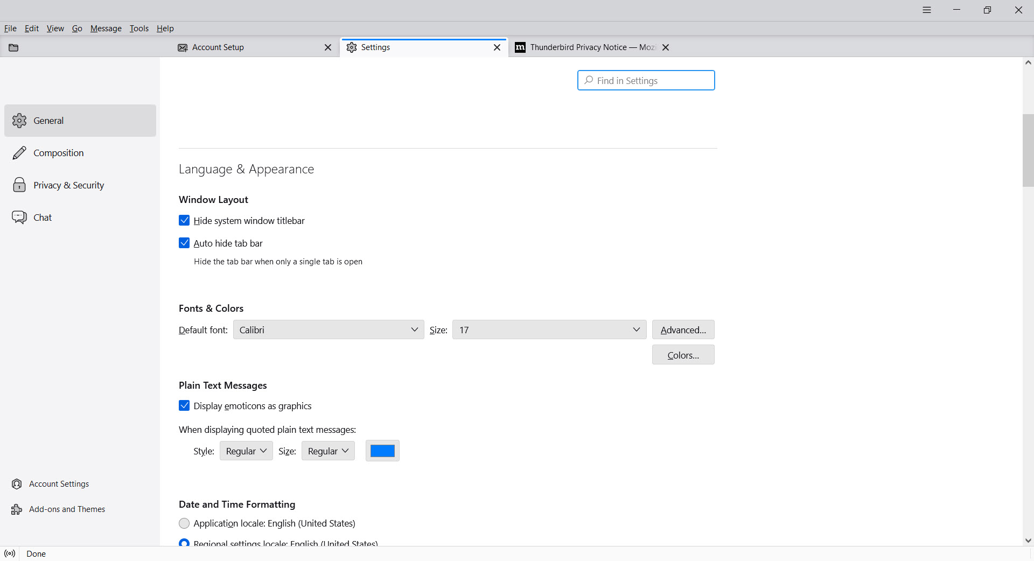This screenshot has width=1034, height=561.
Task: Disable Auto hide tab bar checkbox
Action: 184,243
